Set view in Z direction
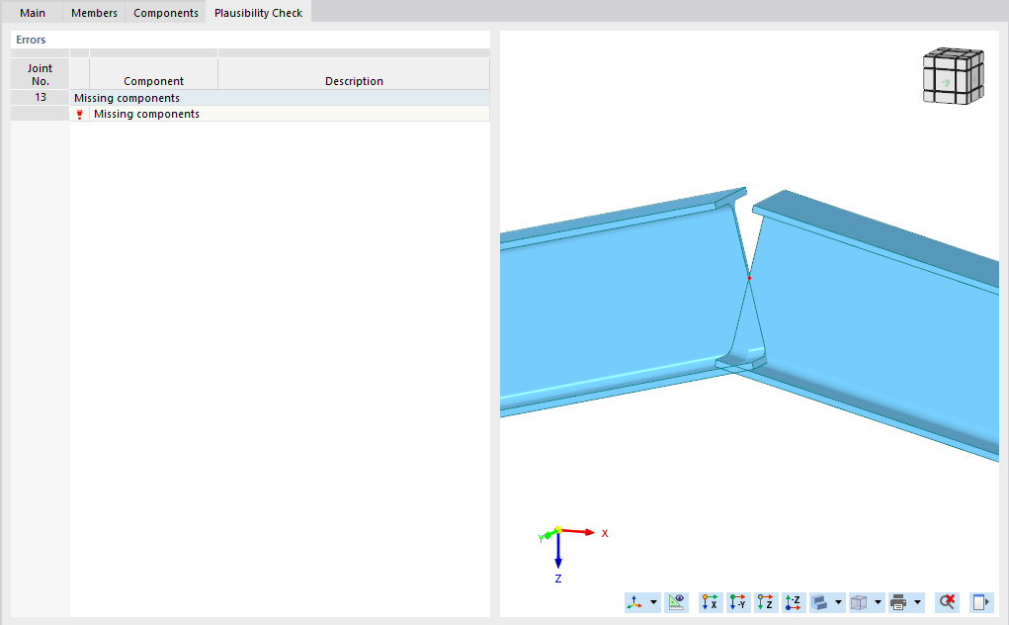 click(765, 601)
